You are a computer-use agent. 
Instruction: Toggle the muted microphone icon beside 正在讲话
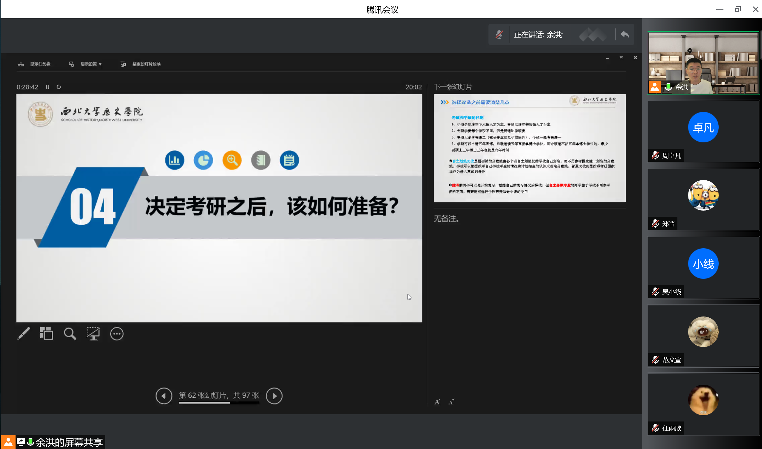click(x=499, y=34)
